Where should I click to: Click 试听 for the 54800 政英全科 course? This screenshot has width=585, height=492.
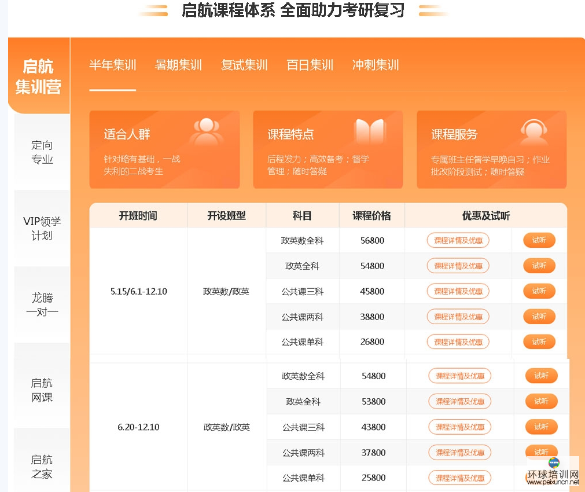tap(539, 266)
